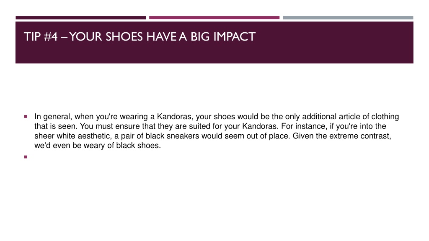The image size is (429, 241).
Task: Click the empty maroon banner area below the title
Action: [214, 53]
